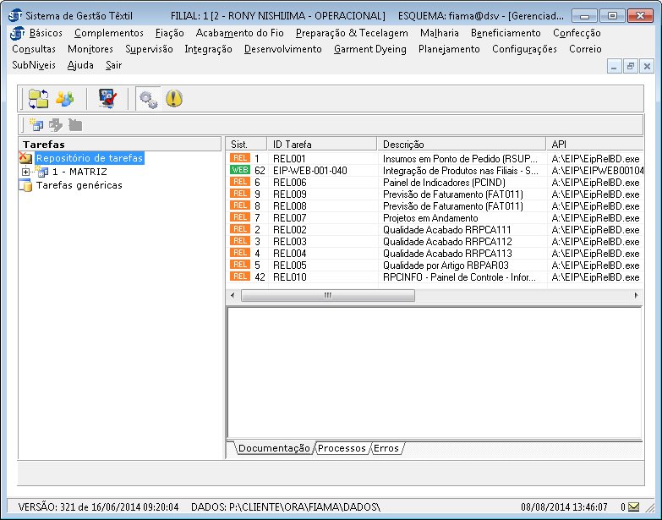
Task: Click the scroll left arrow of task list
Action: click(233, 295)
